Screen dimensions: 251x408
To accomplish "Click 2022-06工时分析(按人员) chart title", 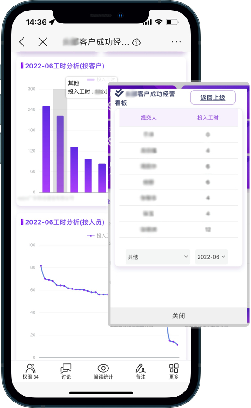I will point(64,222).
